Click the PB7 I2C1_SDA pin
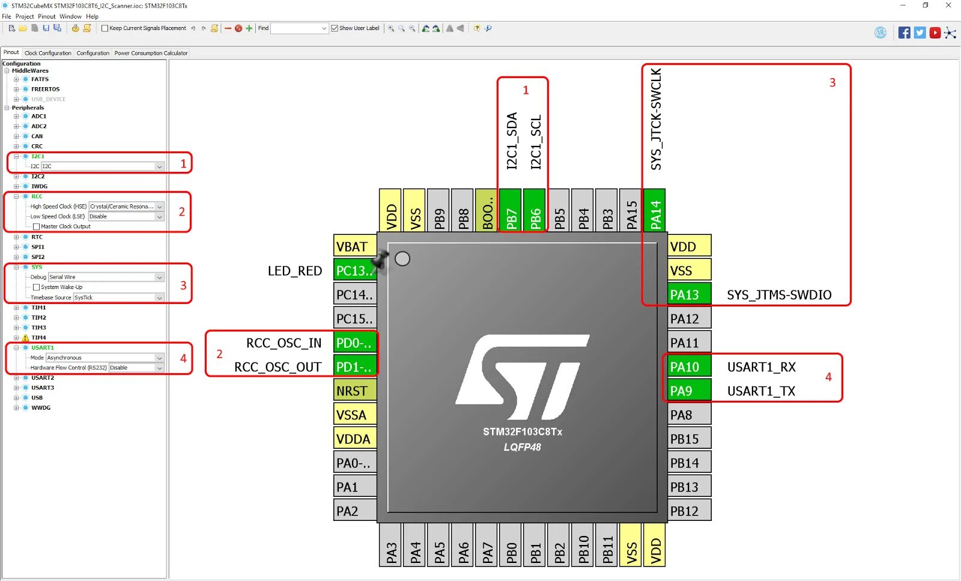 pos(511,210)
